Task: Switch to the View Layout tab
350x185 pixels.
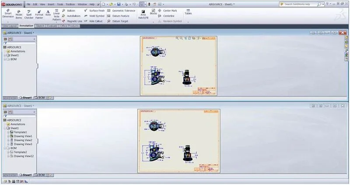Action: (x=9, y=26)
